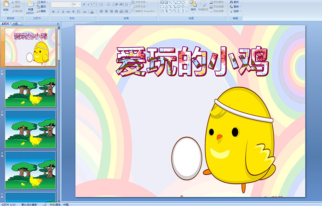This screenshot has height=206, width=322.
Task: Select slide 2 thumbnail
Action: click(x=30, y=88)
